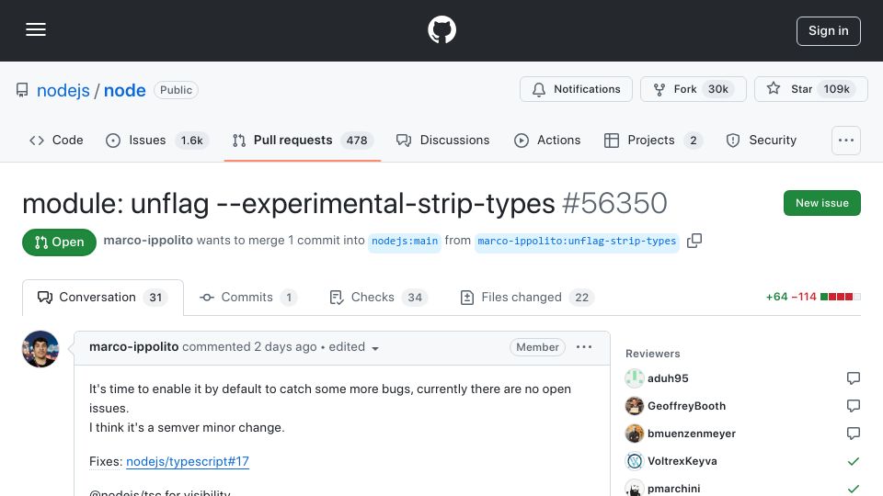Open the Issues tab
Image resolution: width=883 pixels, height=496 pixels.
pyautogui.click(x=157, y=140)
